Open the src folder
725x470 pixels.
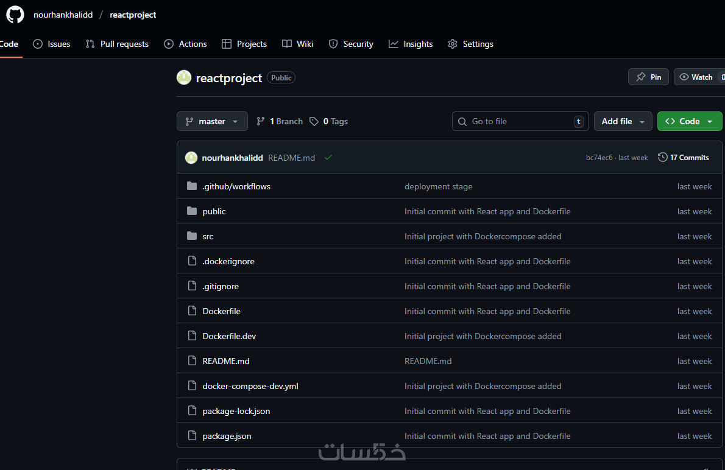pyautogui.click(x=208, y=236)
